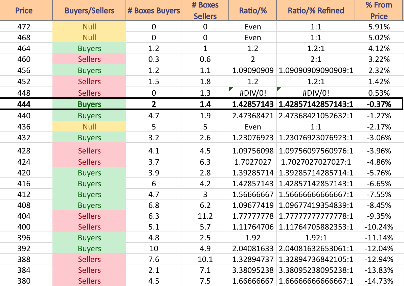
Task: Select 3.38095238095238:1 refined ratio cell
Action: click(x=316, y=270)
